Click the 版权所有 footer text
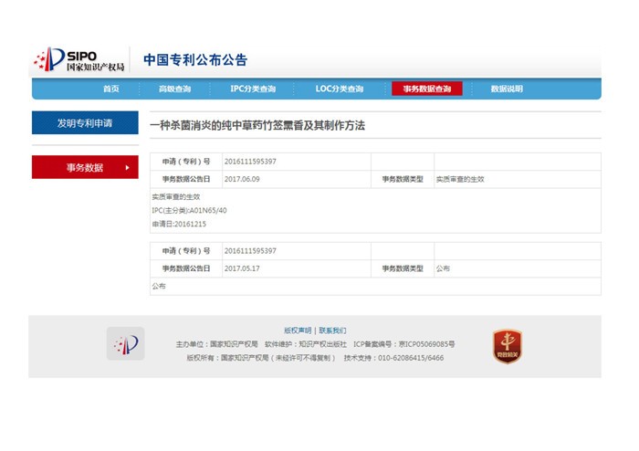The height and width of the screenshot is (451, 639). point(261,358)
